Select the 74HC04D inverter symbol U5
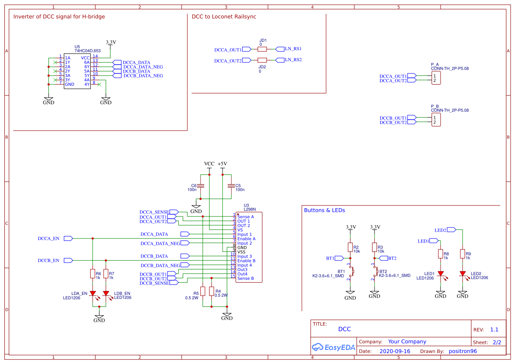 tap(78, 70)
